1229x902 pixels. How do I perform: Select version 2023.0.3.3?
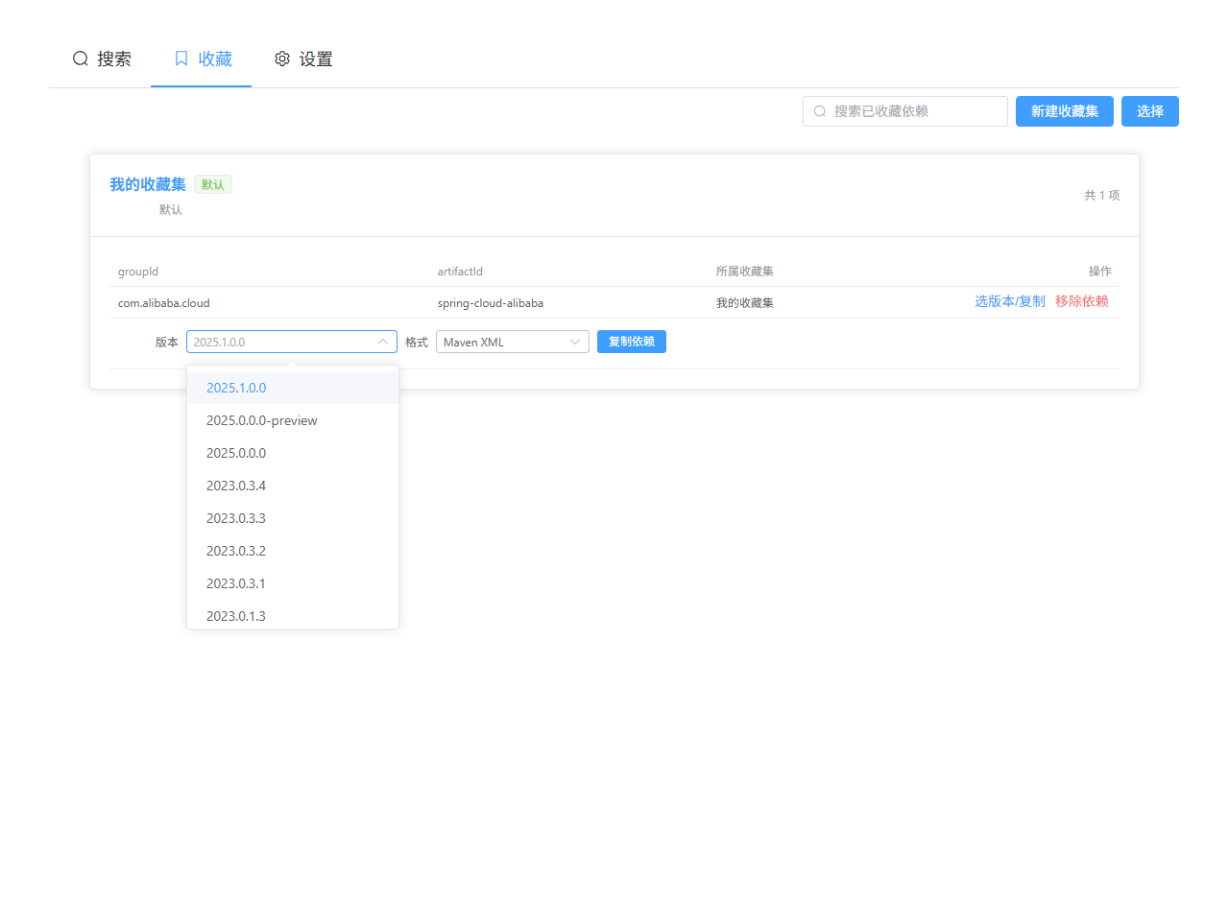[x=293, y=518]
